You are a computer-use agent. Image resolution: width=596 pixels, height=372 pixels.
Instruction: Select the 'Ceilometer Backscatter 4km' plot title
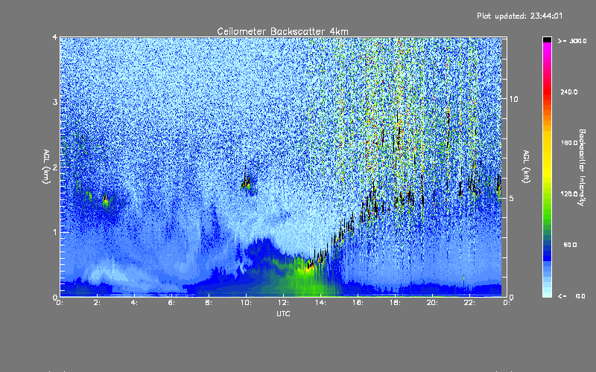[x=282, y=31]
